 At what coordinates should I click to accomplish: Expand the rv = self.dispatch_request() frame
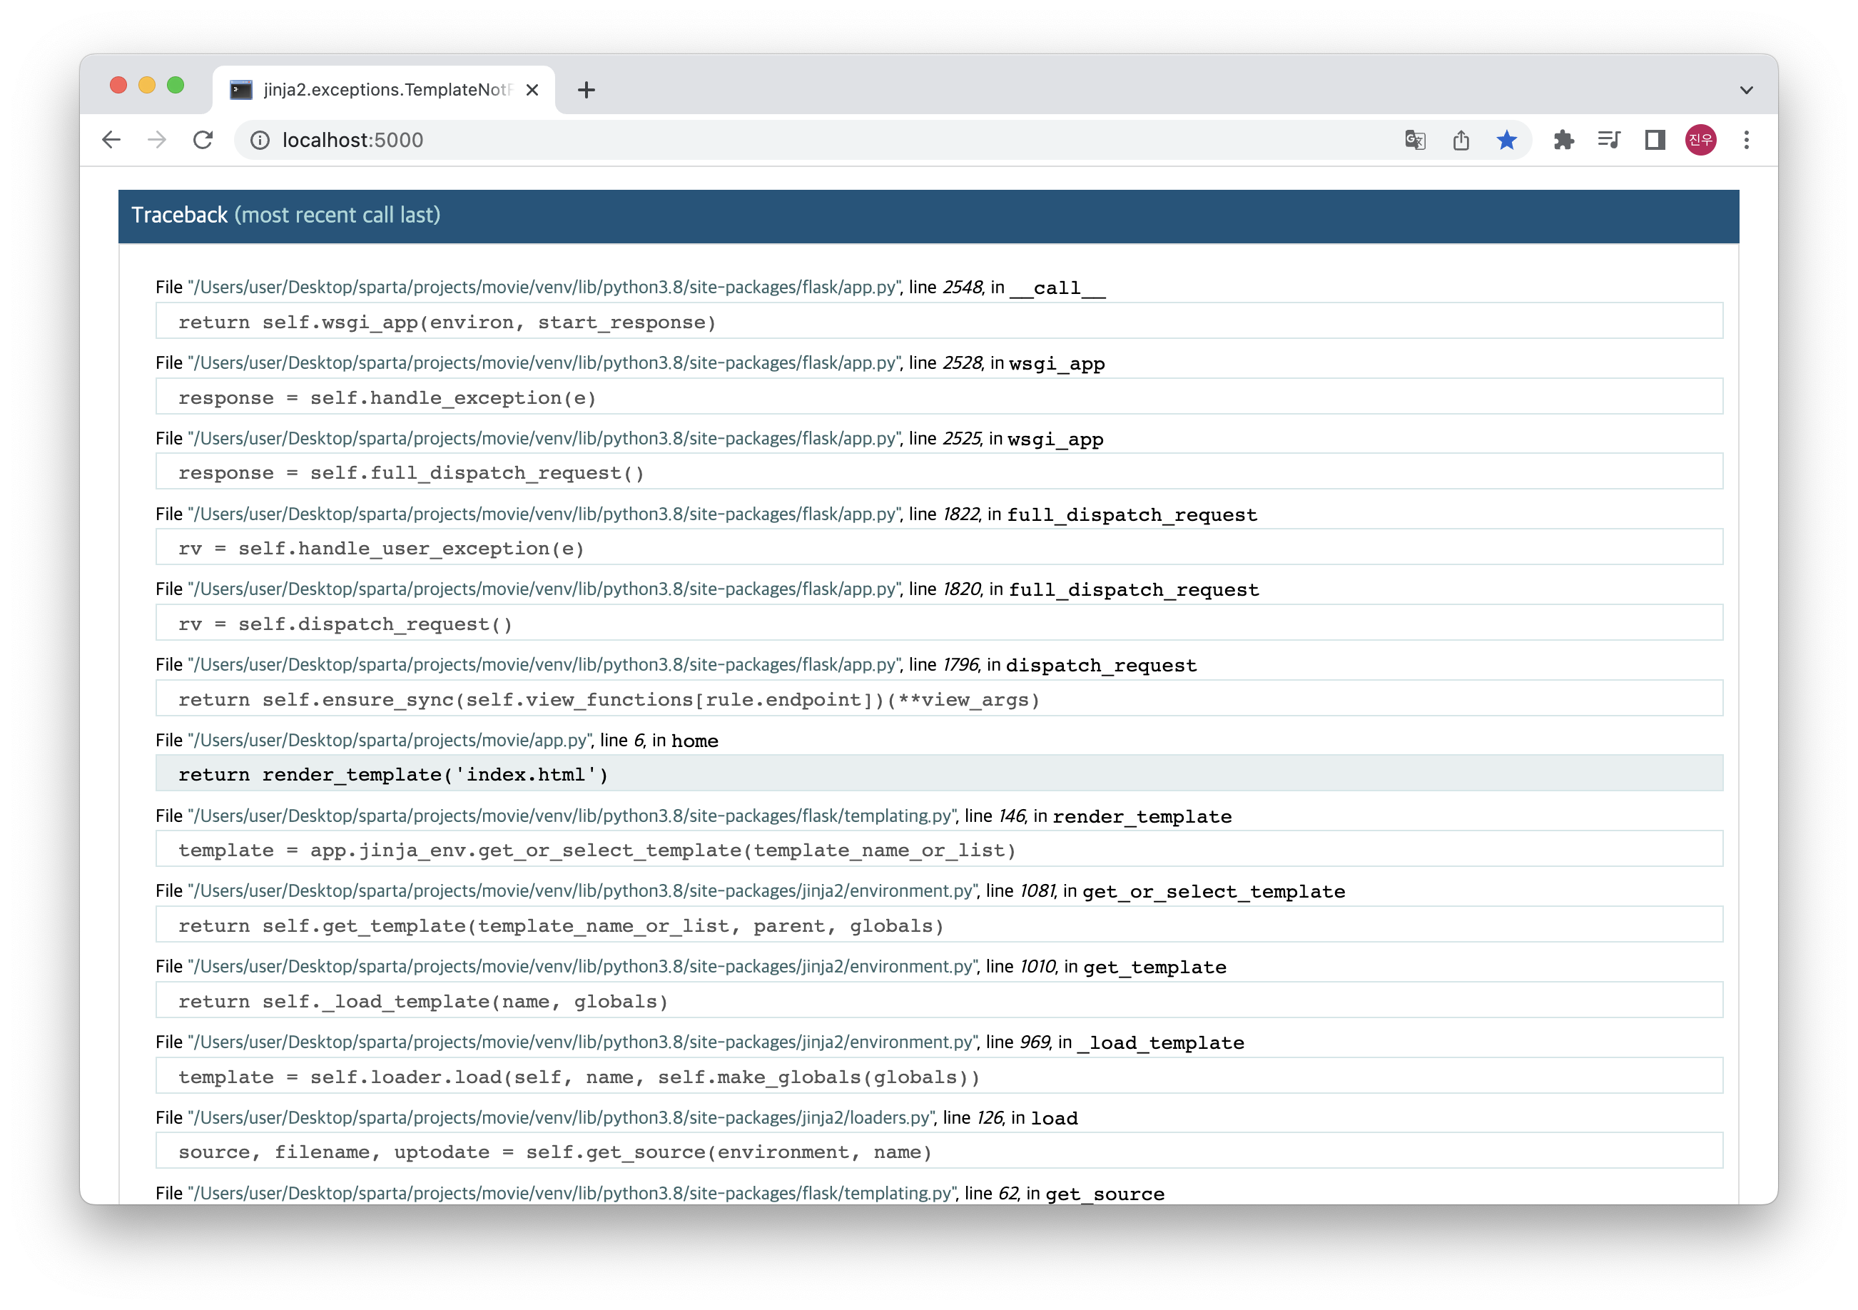click(x=939, y=623)
